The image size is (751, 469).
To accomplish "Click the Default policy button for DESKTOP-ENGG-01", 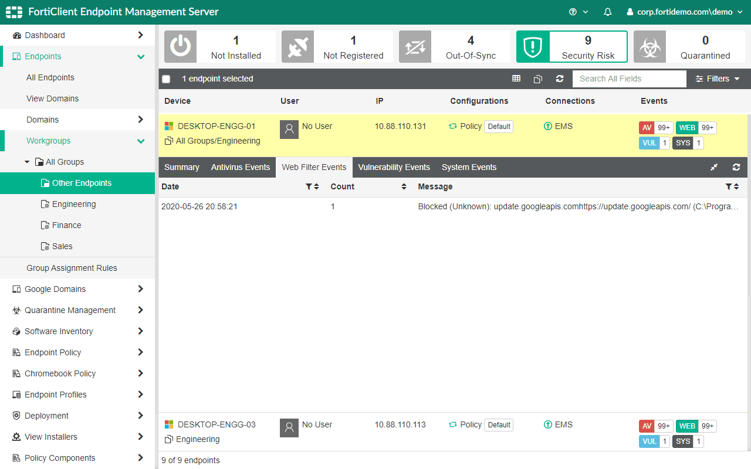I will (499, 127).
